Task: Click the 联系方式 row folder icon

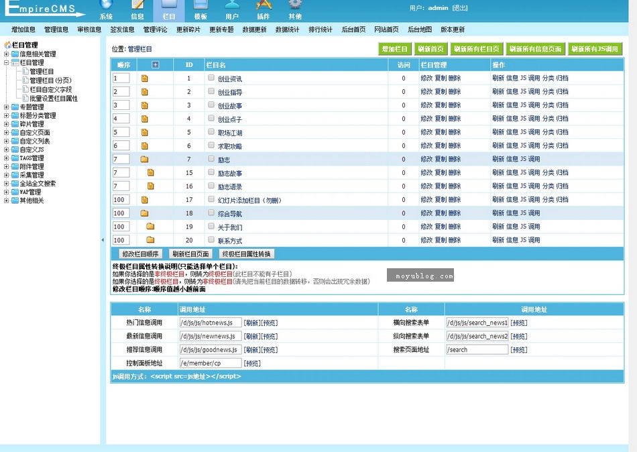Action: pyautogui.click(x=150, y=240)
